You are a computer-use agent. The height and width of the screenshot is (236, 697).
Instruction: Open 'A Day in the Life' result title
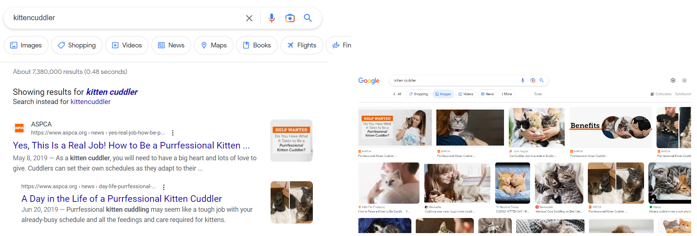point(121,199)
